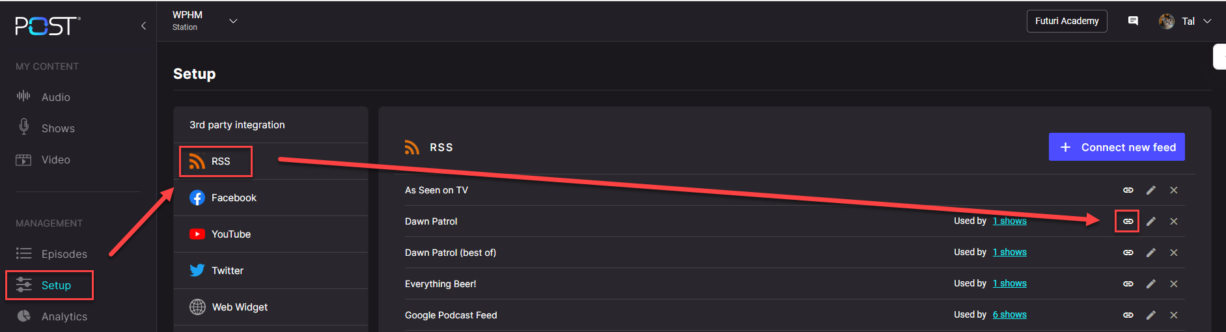Screen dimensions: 1226x332
Task: Click pencil edit icon for As Seen on TV
Action: pyautogui.click(x=1151, y=190)
